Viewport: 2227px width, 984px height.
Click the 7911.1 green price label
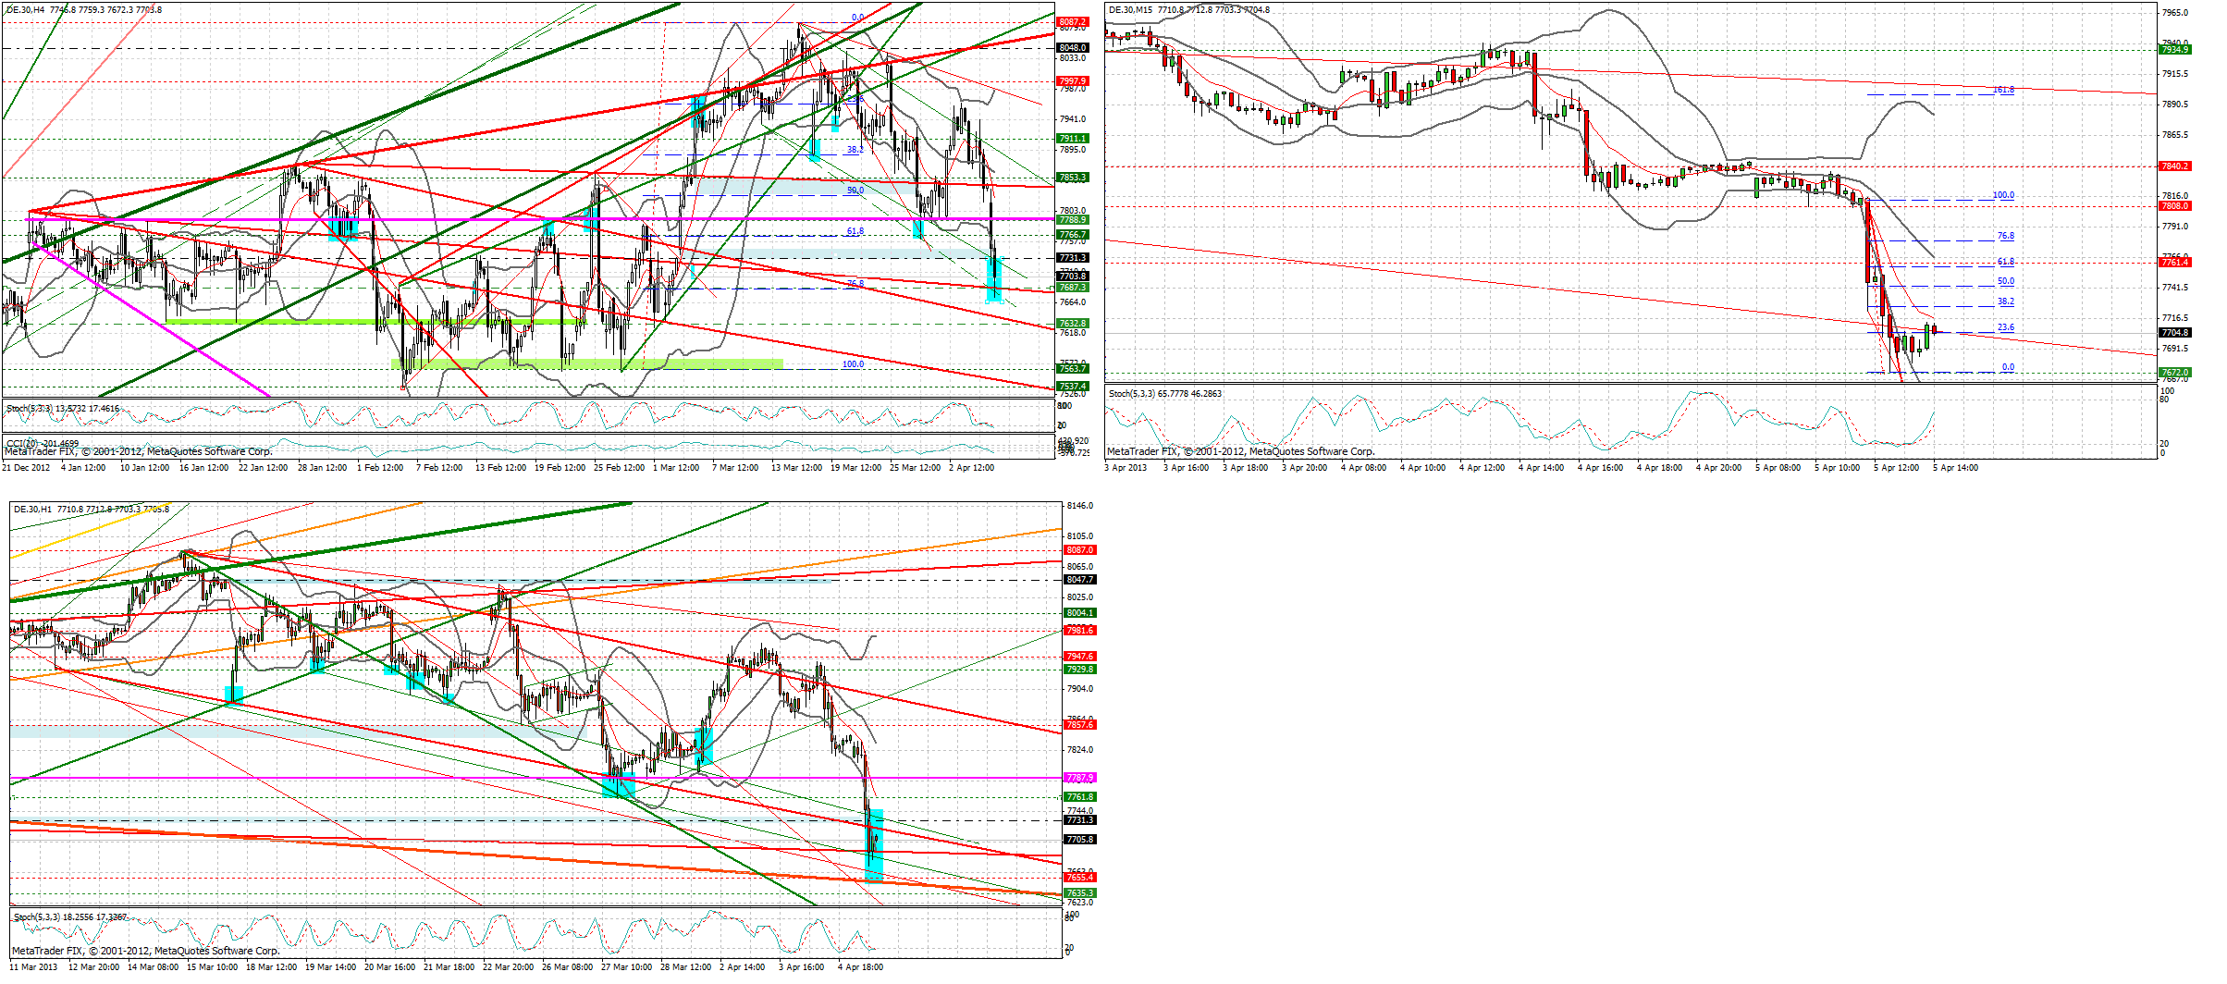click(x=1073, y=138)
